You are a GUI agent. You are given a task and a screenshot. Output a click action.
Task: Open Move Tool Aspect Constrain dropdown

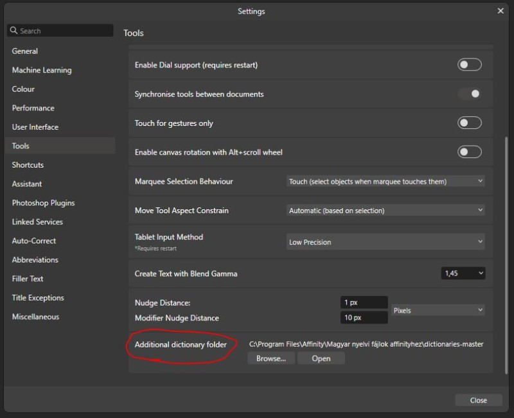coord(385,211)
